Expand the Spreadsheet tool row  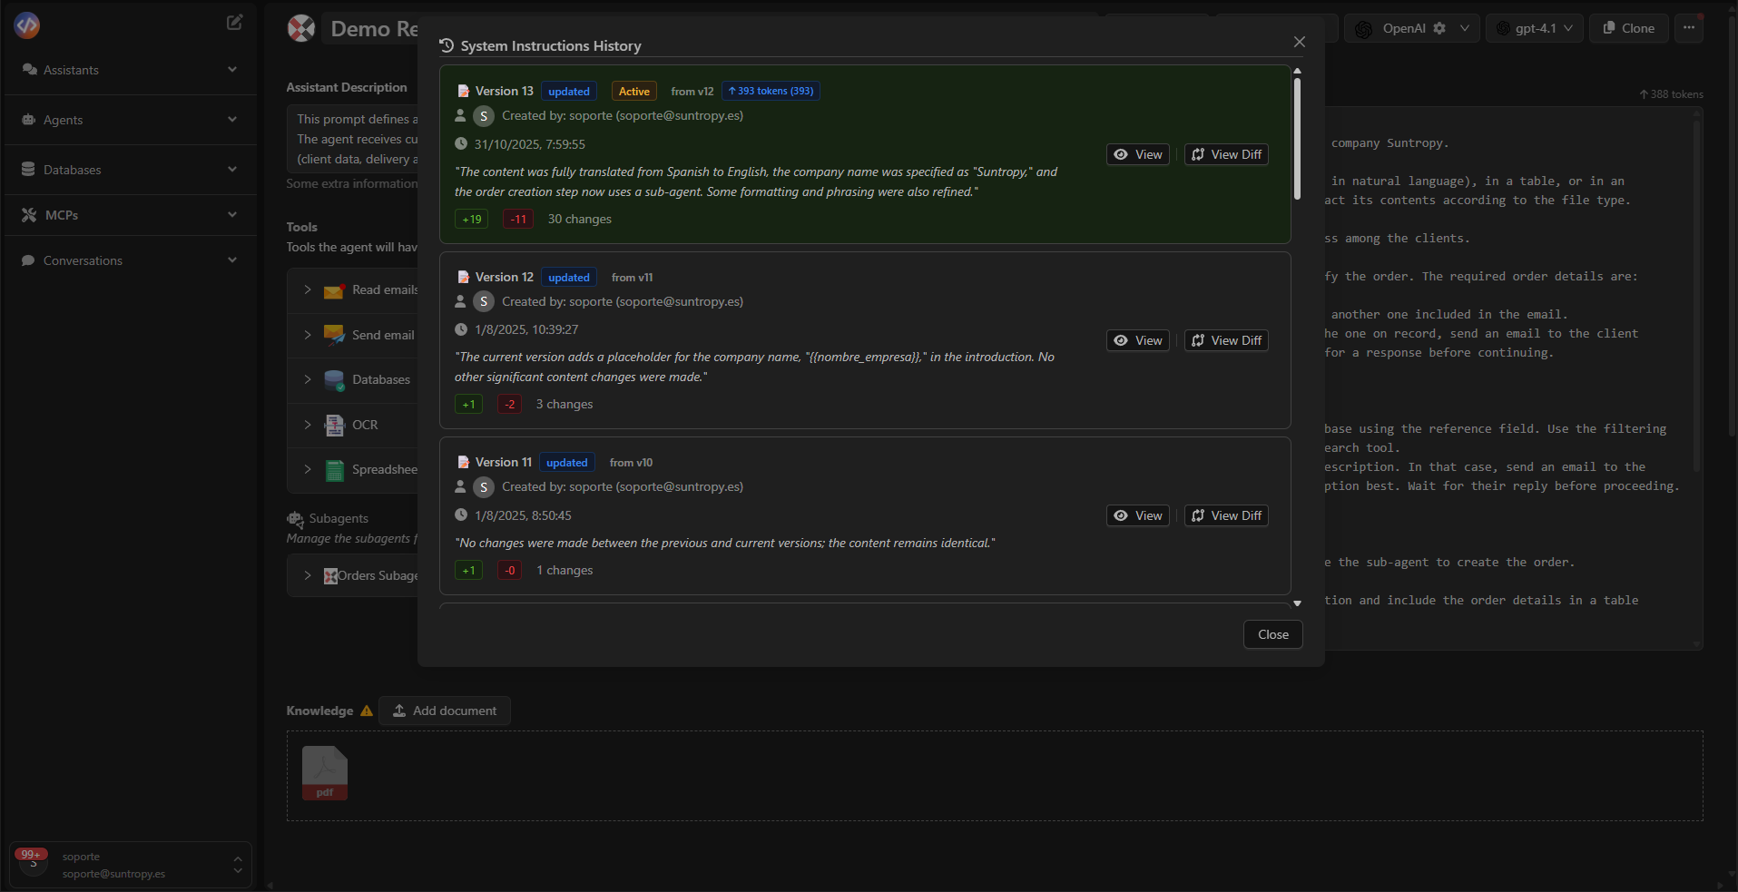point(308,469)
